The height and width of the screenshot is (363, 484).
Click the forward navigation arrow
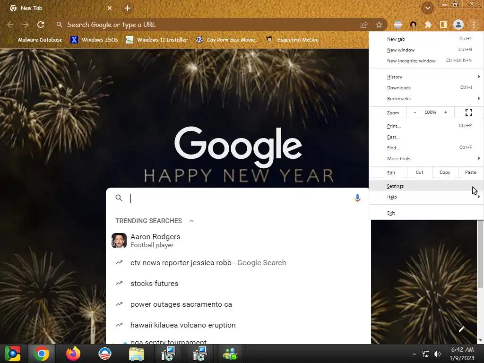coord(26,25)
